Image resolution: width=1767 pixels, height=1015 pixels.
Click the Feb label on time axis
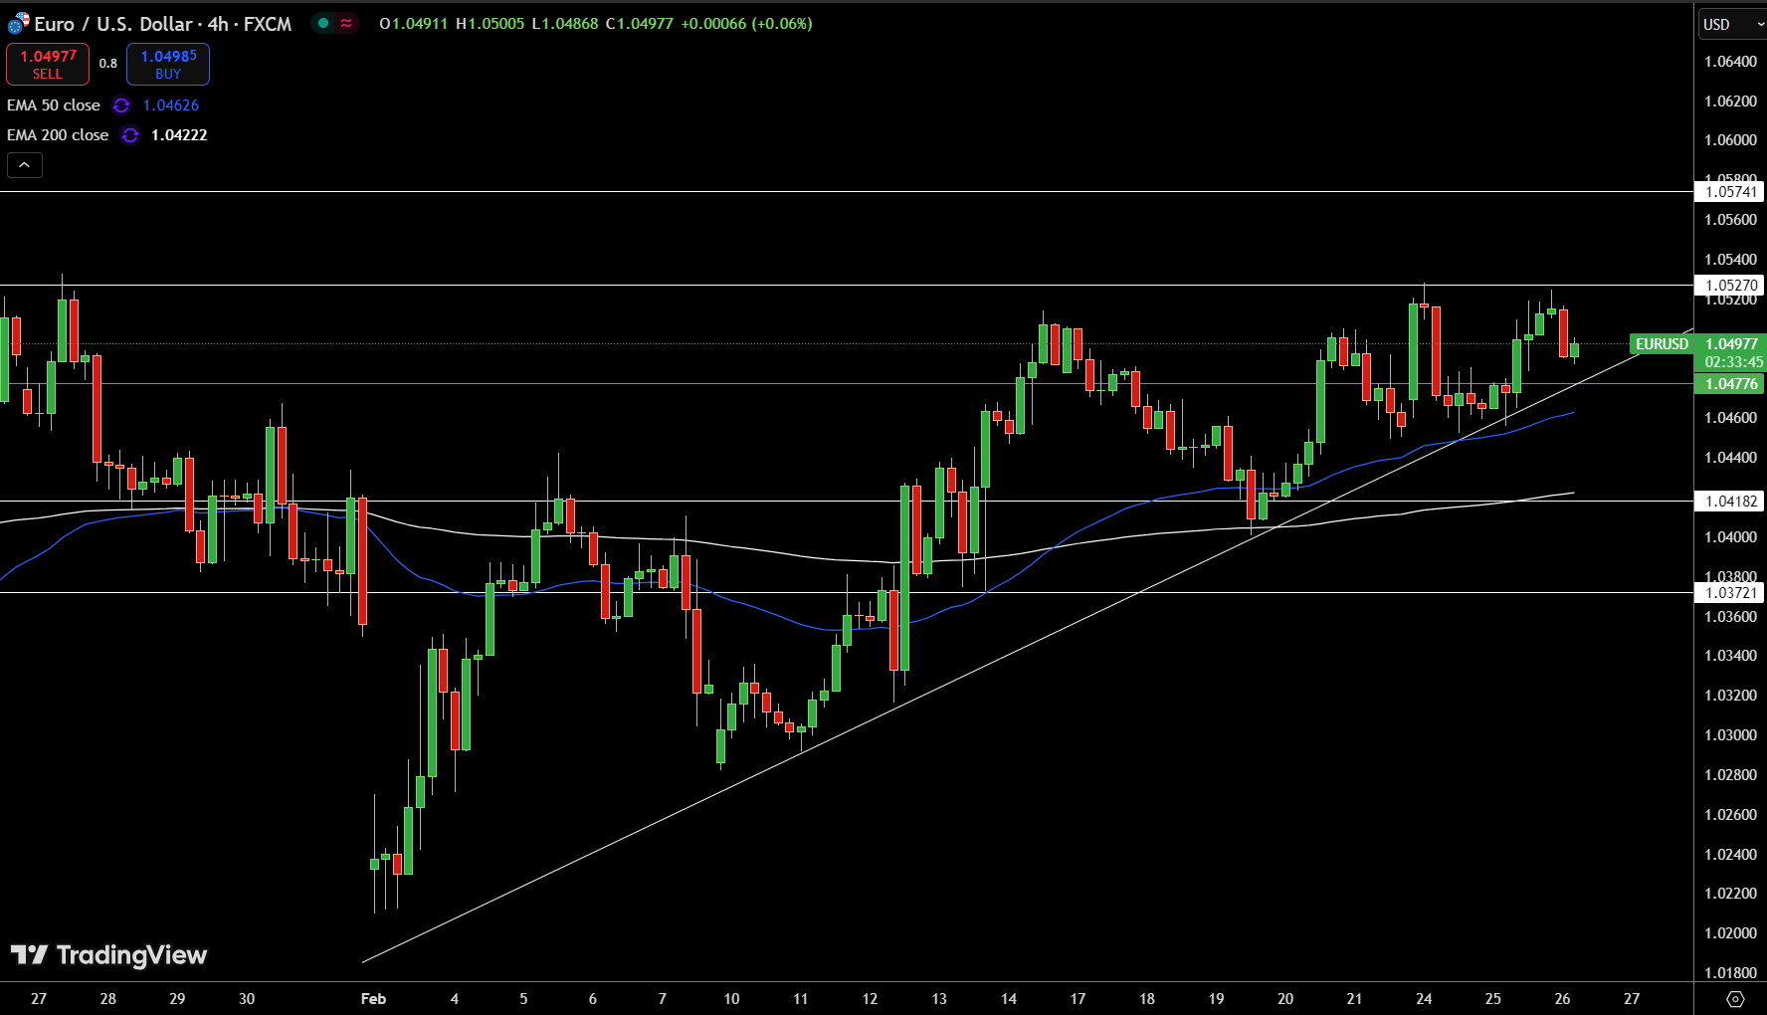click(373, 999)
